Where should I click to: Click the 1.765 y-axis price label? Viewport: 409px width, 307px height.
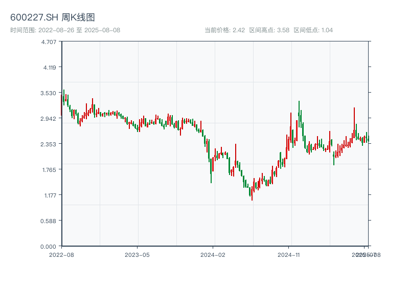(x=49, y=169)
